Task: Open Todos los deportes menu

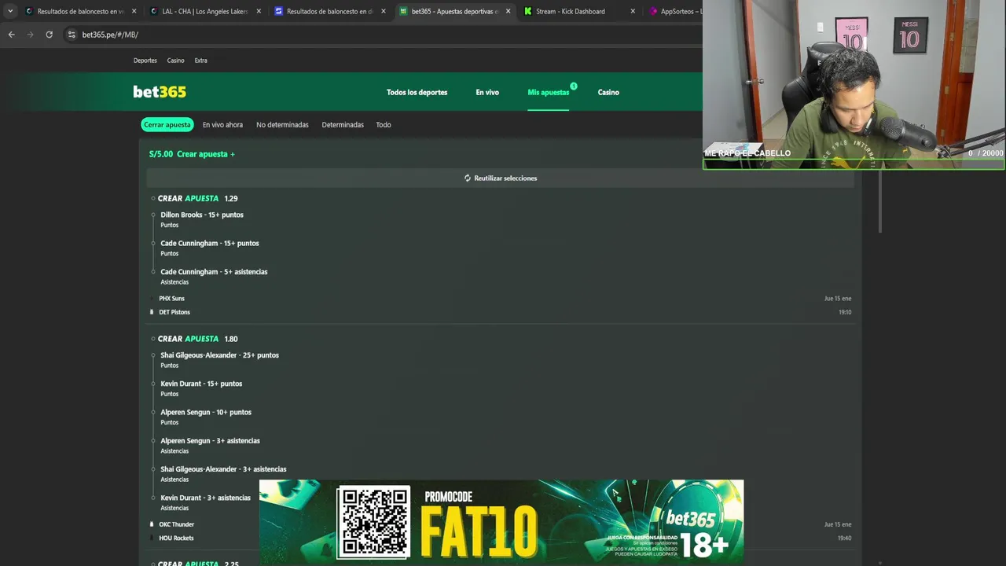Action: pyautogui.click(x=417, y=93)
